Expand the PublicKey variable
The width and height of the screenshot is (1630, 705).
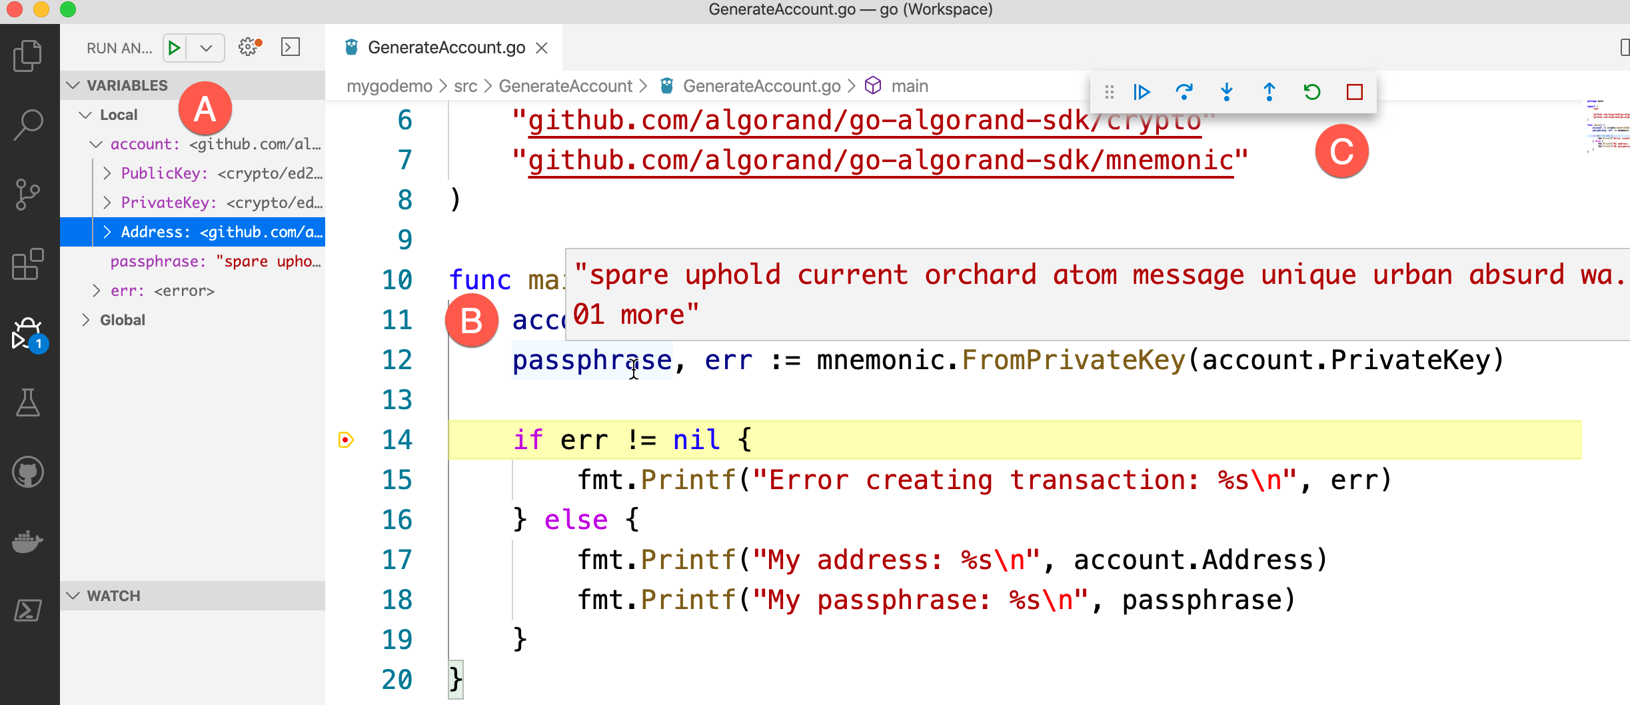click(108, 173)
